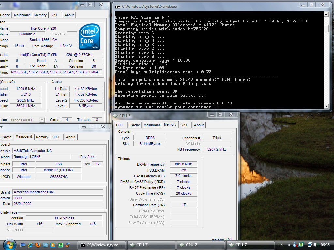Viewport: 334px width, 250px height.
Task: Click the Intel Core i7 logo
Action: coord(89,36)
